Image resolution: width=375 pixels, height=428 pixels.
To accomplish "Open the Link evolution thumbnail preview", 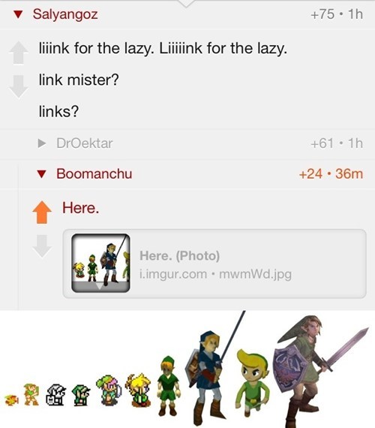I will (100, 263).
